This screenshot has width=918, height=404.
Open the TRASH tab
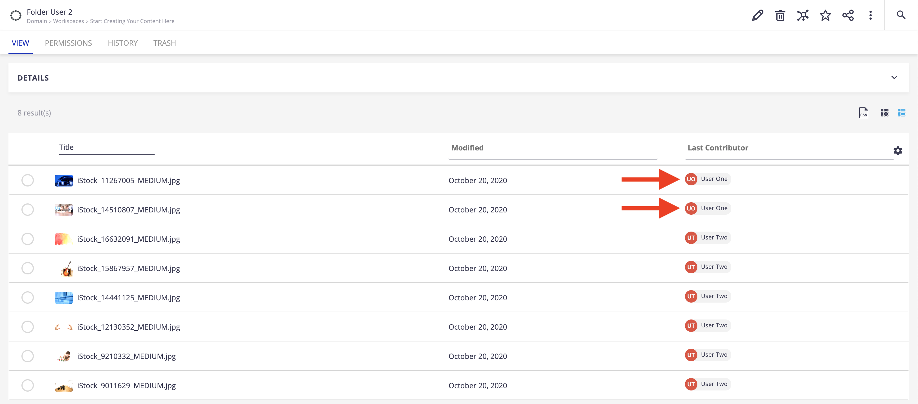164,43
